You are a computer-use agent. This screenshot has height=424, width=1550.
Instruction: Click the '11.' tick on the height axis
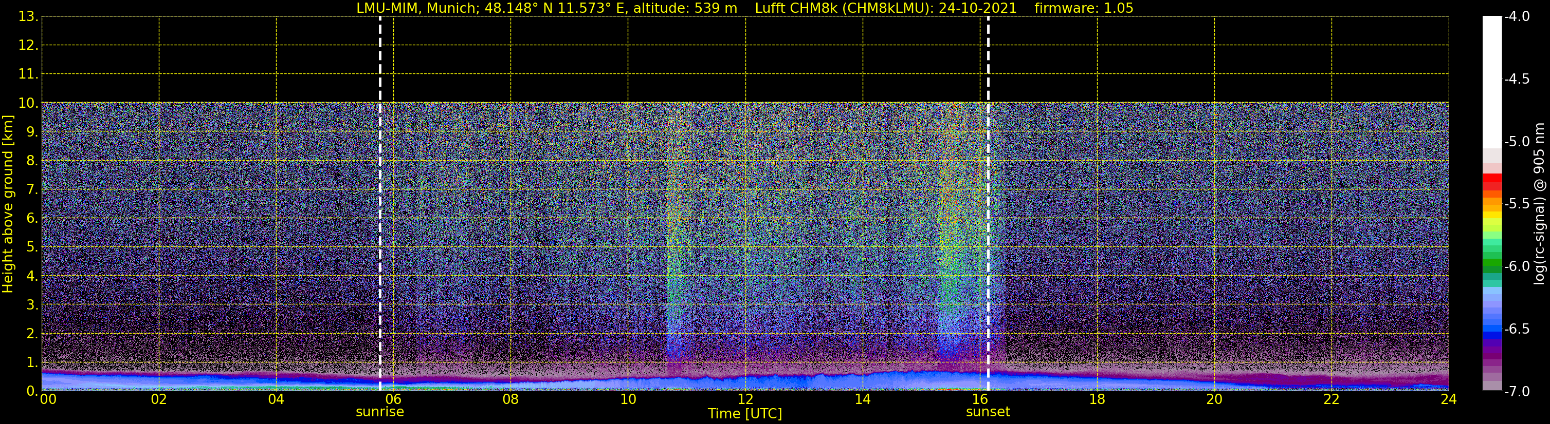click(28, 74)
